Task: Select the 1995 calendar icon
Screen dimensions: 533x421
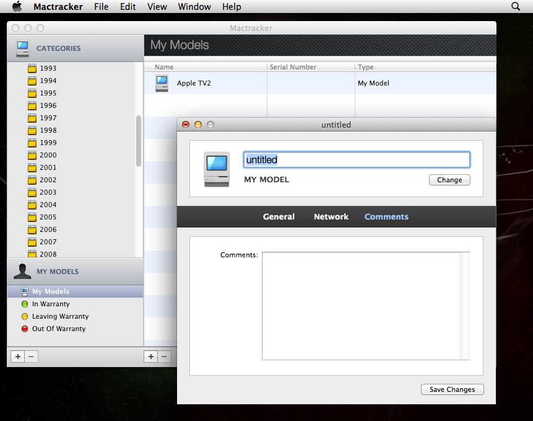Action: [x=32, y=93]
